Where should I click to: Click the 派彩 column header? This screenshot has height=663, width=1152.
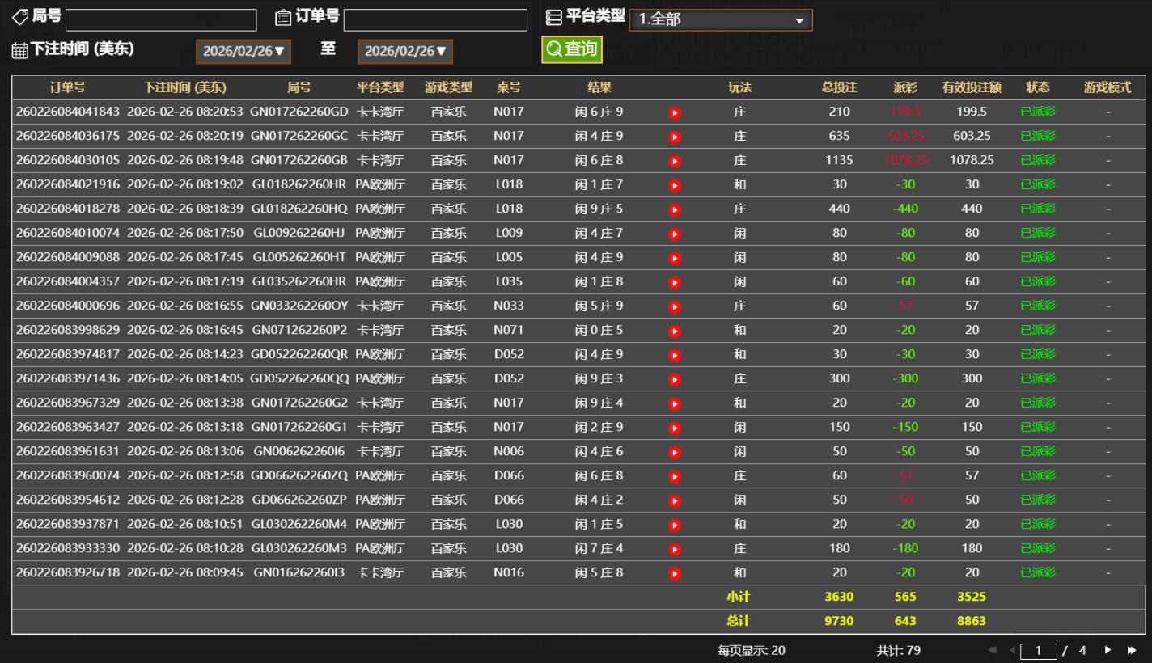coord(905,87)
